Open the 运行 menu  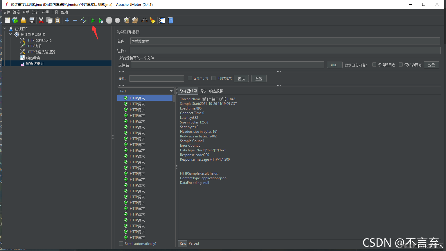tap(35, 12)
